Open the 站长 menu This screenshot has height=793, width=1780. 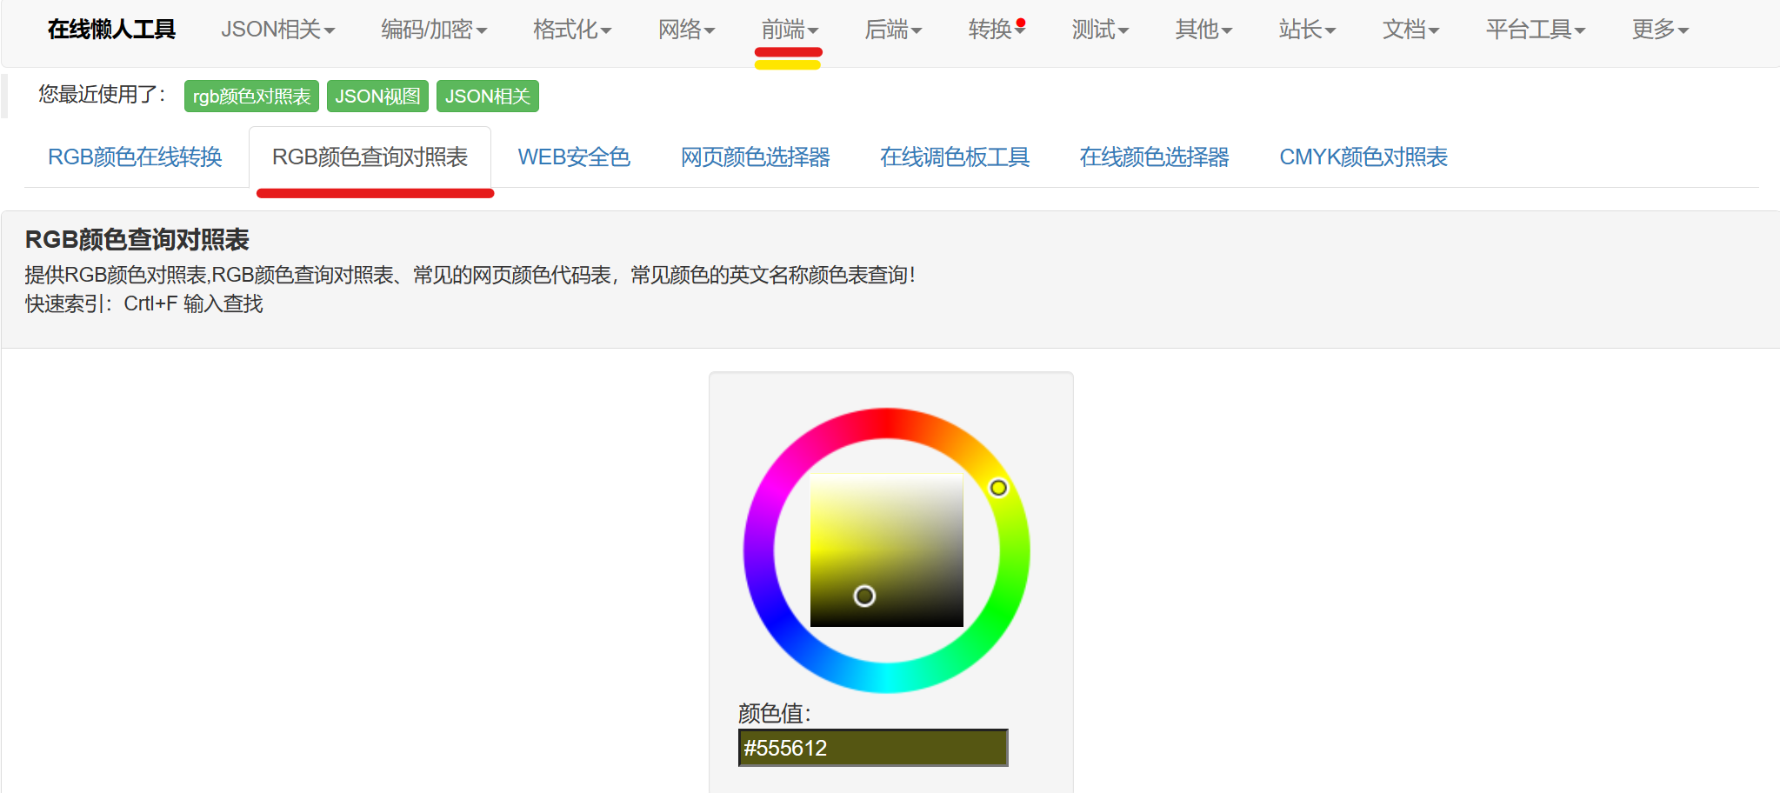pyautogui.click(x=1307, y=30)
